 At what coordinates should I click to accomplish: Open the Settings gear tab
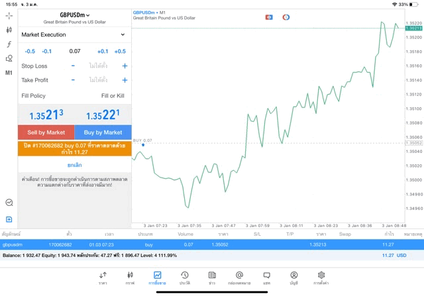point(321,277)
